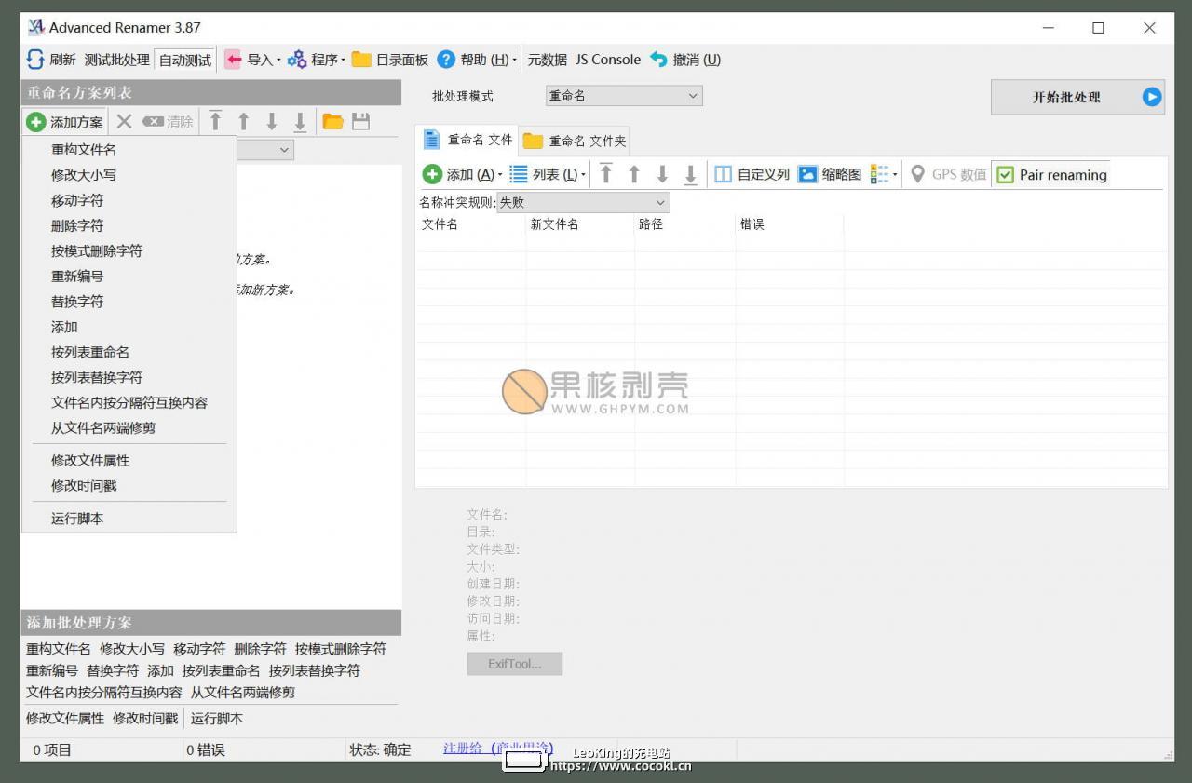The height and width of the screenshot is (783, 1192).
Task: Expand the Add (添加) dropdown arrow
Action: coord(500,175)
